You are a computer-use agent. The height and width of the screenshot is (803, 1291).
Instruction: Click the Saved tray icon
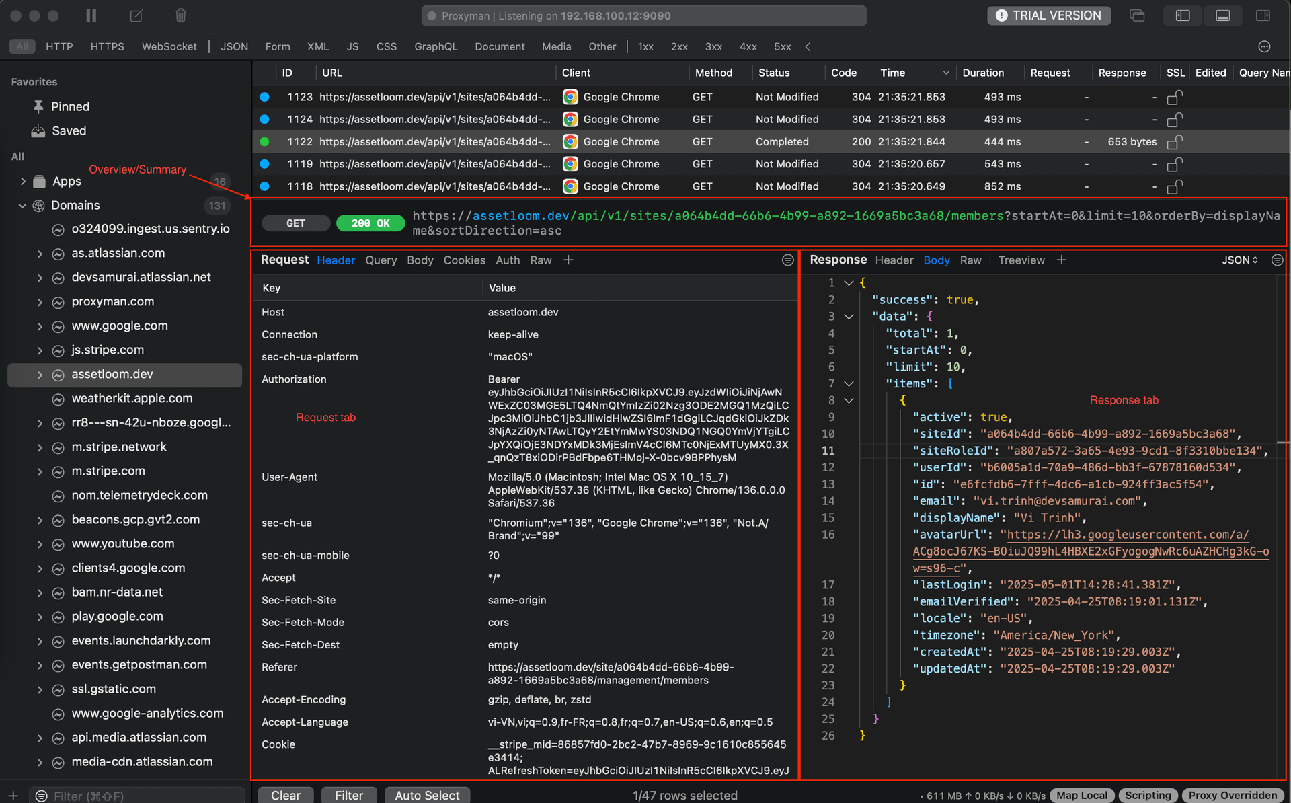coord(38,130)
